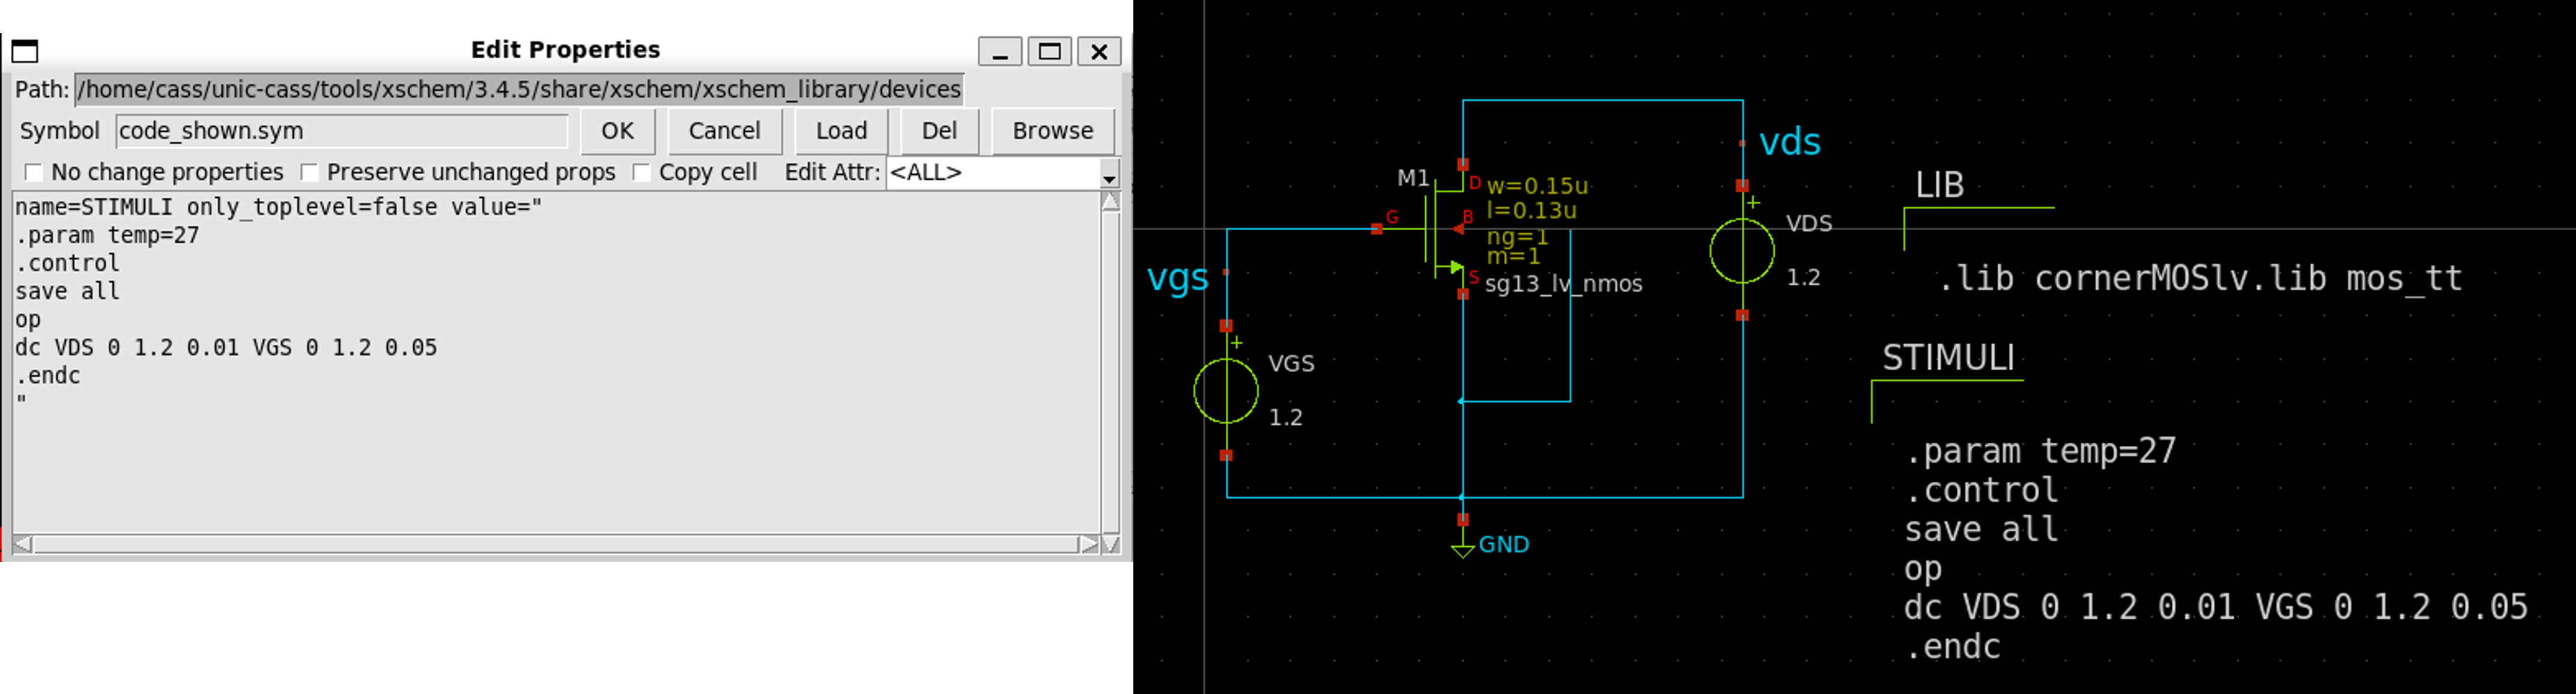Click the vds net label
Screen dimensions: 2576x694
[x=1789, y=142]
